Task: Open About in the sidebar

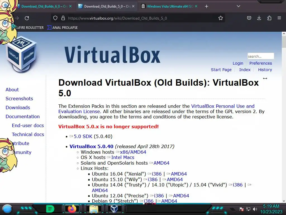Action: [12, 90]
